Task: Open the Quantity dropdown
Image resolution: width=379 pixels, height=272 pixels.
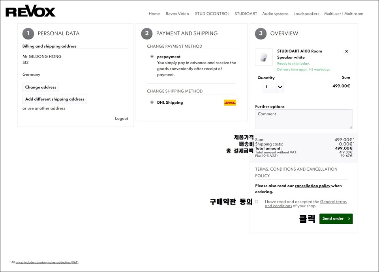Action: [x=273, y=87]
